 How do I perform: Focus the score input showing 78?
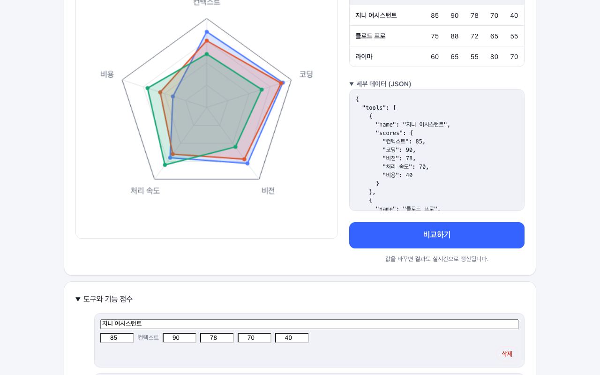tap(217, 337)
